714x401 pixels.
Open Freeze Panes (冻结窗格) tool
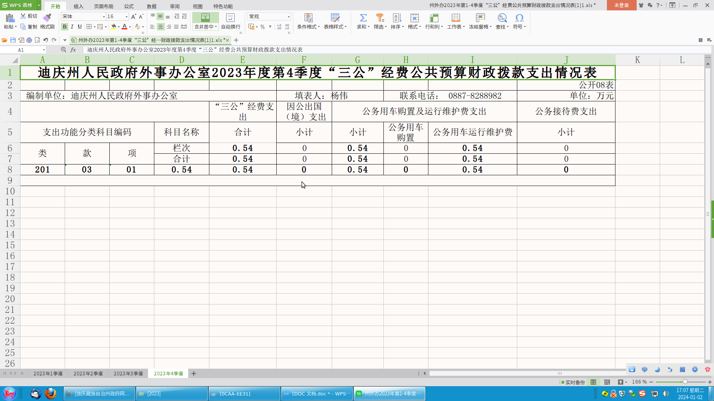tap(480, 18)
